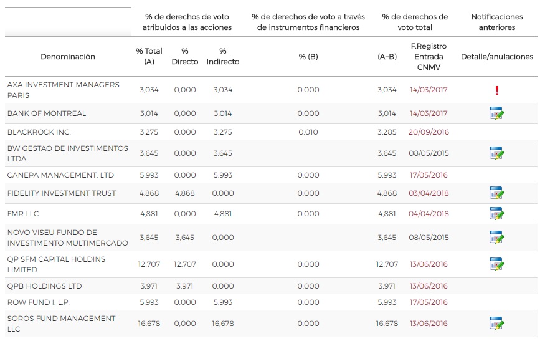The height and width of the screenshot is (346, 550).
Task: Select the 03/04/2018 Fidelity registration date
Action: click(429, 193)
